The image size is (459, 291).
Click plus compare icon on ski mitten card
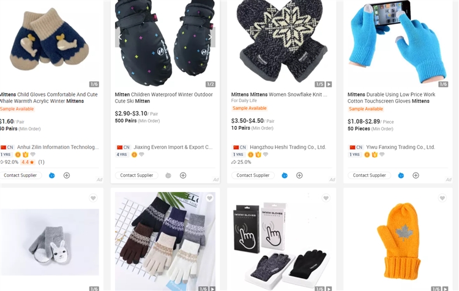tap(183, 175)
